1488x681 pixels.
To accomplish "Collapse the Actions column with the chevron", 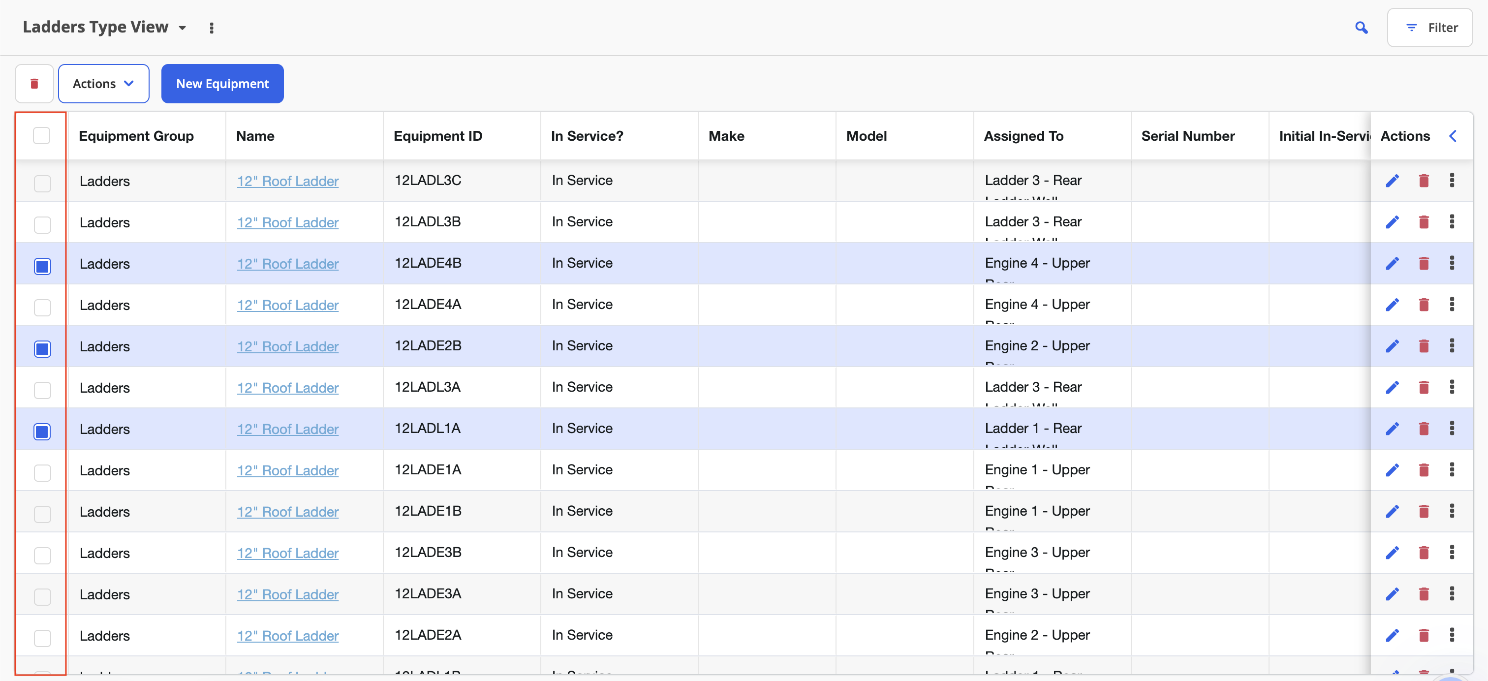I will point(1453,136).
